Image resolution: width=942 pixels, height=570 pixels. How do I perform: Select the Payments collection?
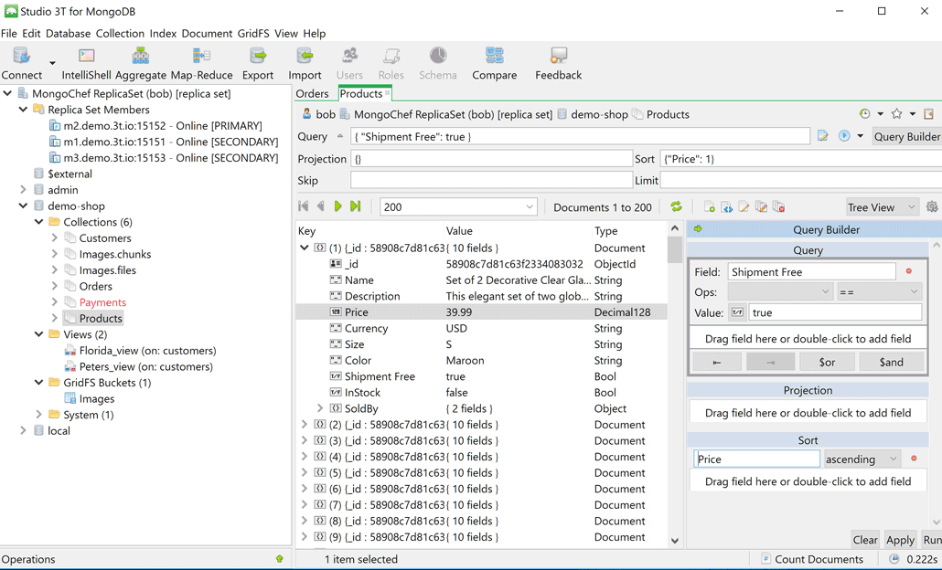pos(102,301)
